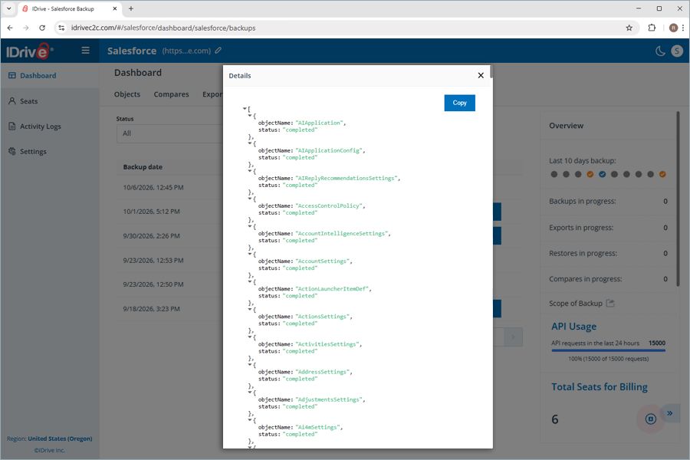This screenshot has width=690, height=460.
Task: Click the Dashboard sidebar icon
Action: tap(11, 75)
